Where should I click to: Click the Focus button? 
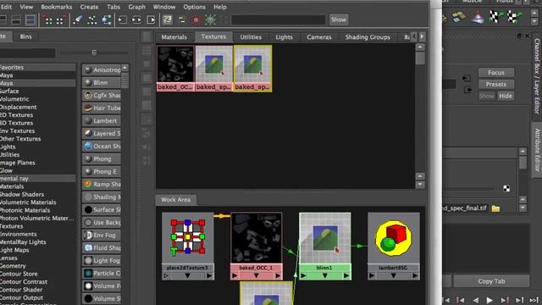click(x=496, y=72)
